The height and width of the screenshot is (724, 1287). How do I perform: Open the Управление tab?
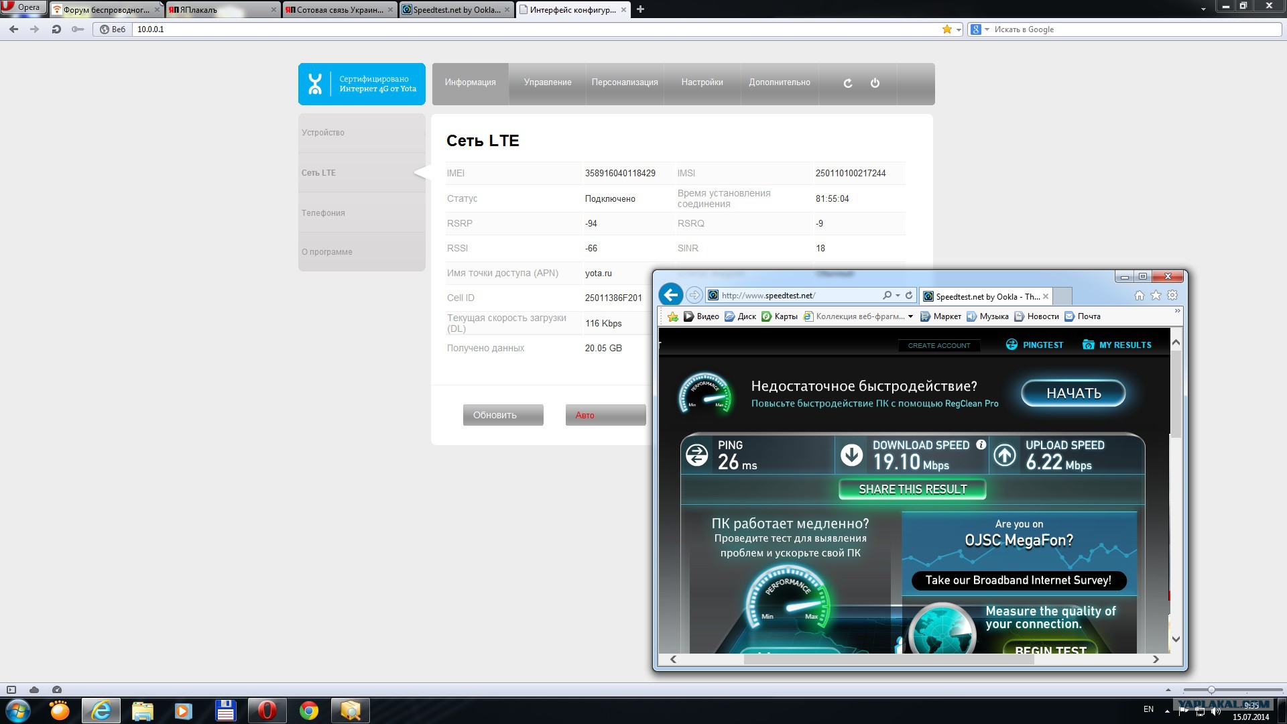548,82
